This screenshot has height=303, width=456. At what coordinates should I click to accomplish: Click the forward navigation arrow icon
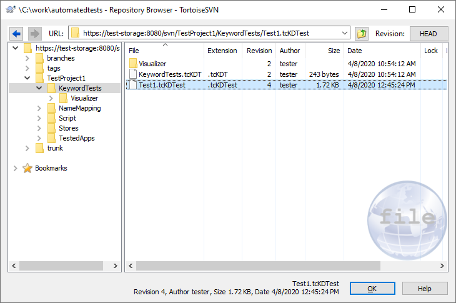coord(34,33)
